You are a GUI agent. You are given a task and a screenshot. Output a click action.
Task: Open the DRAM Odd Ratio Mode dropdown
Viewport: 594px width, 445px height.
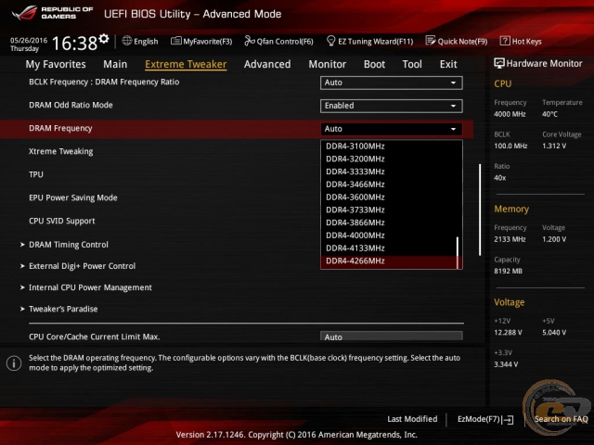pyautogui.click(x=392, y=106)
